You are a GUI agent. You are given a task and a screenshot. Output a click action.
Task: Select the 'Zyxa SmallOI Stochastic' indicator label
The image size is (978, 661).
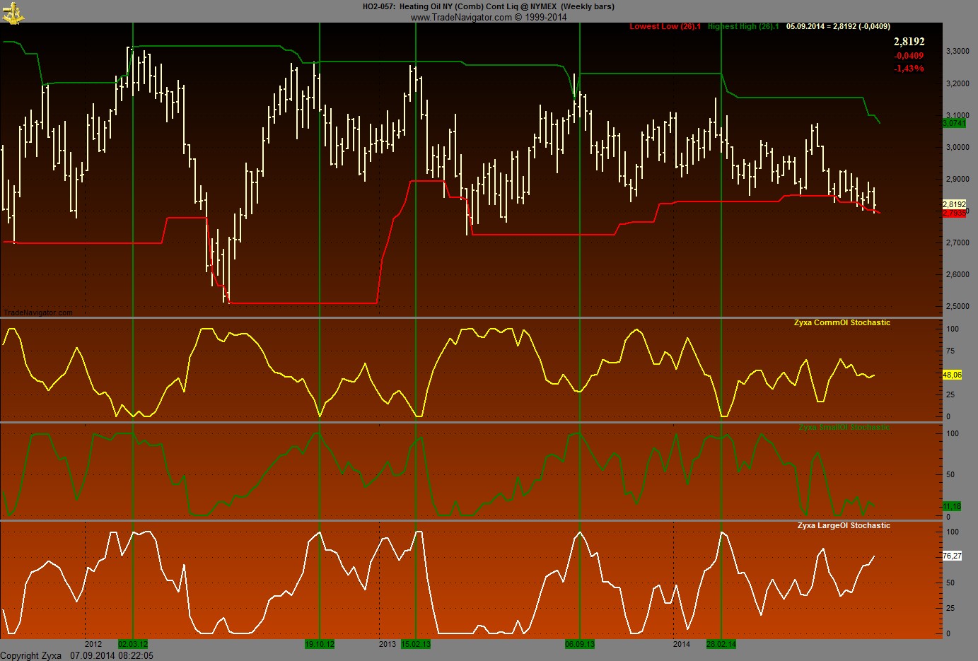click(x=844, y=427)
